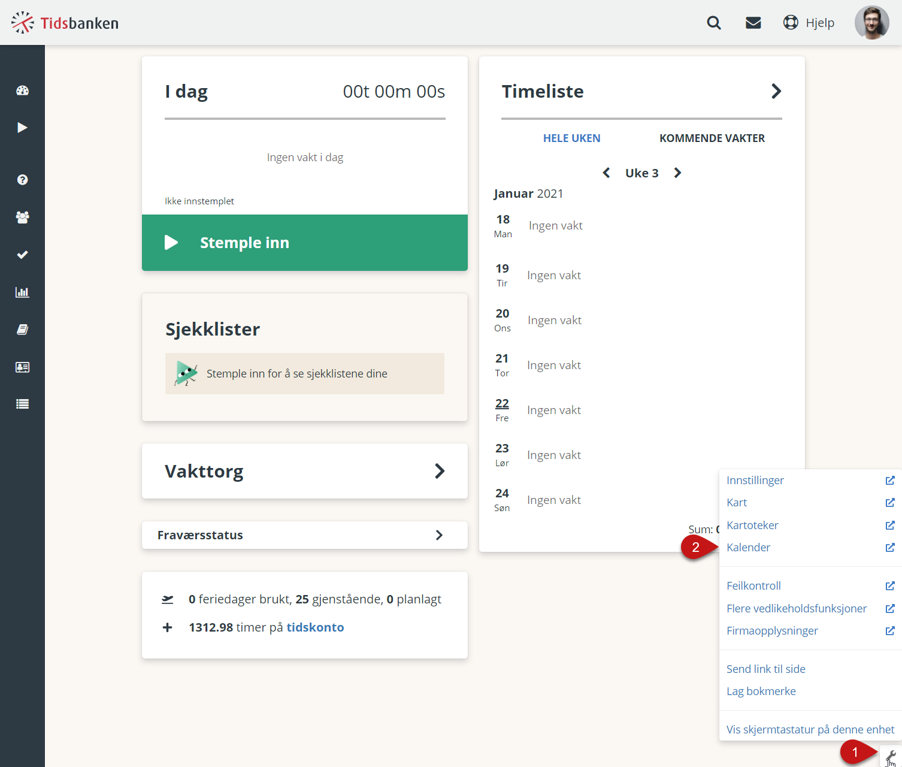Open the Vakttorg card chevron

point(440,471)
